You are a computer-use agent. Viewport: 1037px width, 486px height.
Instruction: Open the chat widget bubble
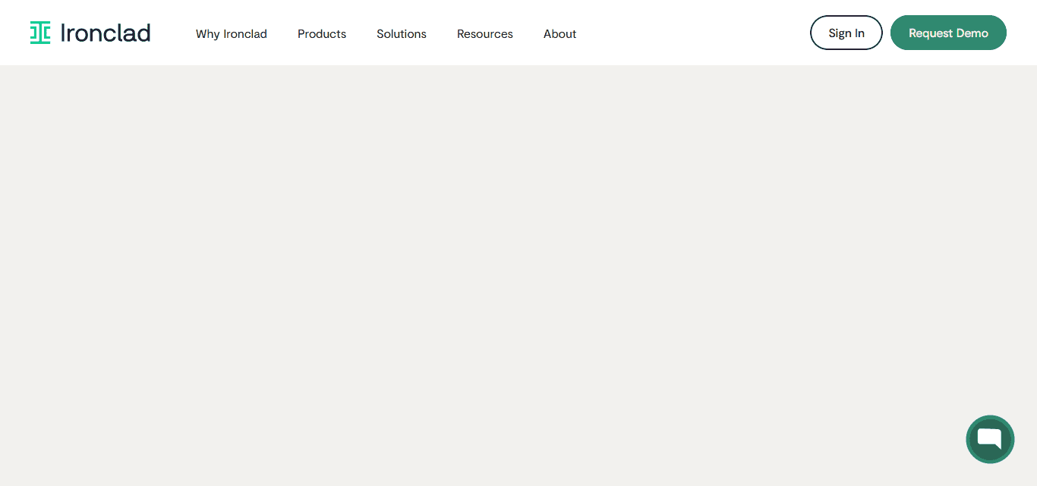(990, 439)
